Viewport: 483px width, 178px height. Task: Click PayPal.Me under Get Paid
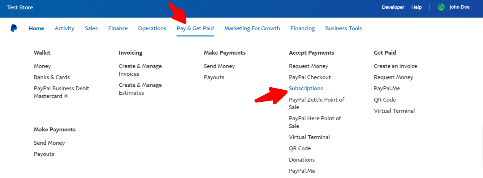(387, 89)
